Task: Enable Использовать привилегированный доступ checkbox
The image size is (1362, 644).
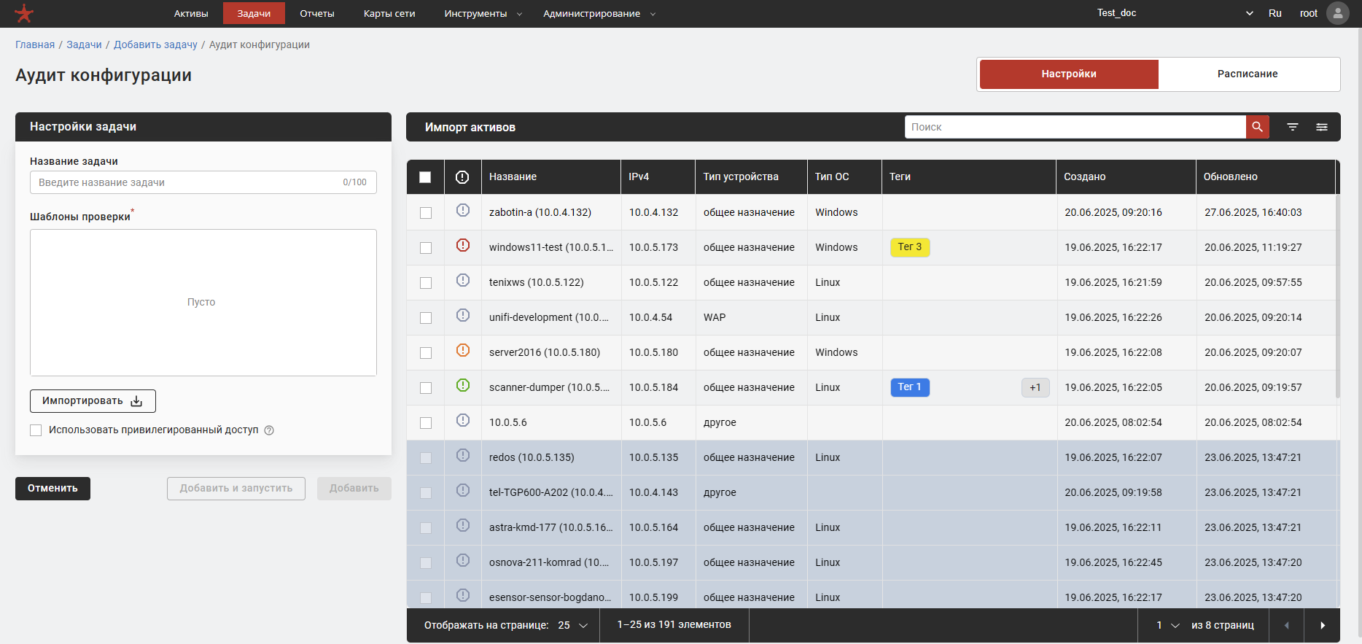Action: tap(36, 430)
